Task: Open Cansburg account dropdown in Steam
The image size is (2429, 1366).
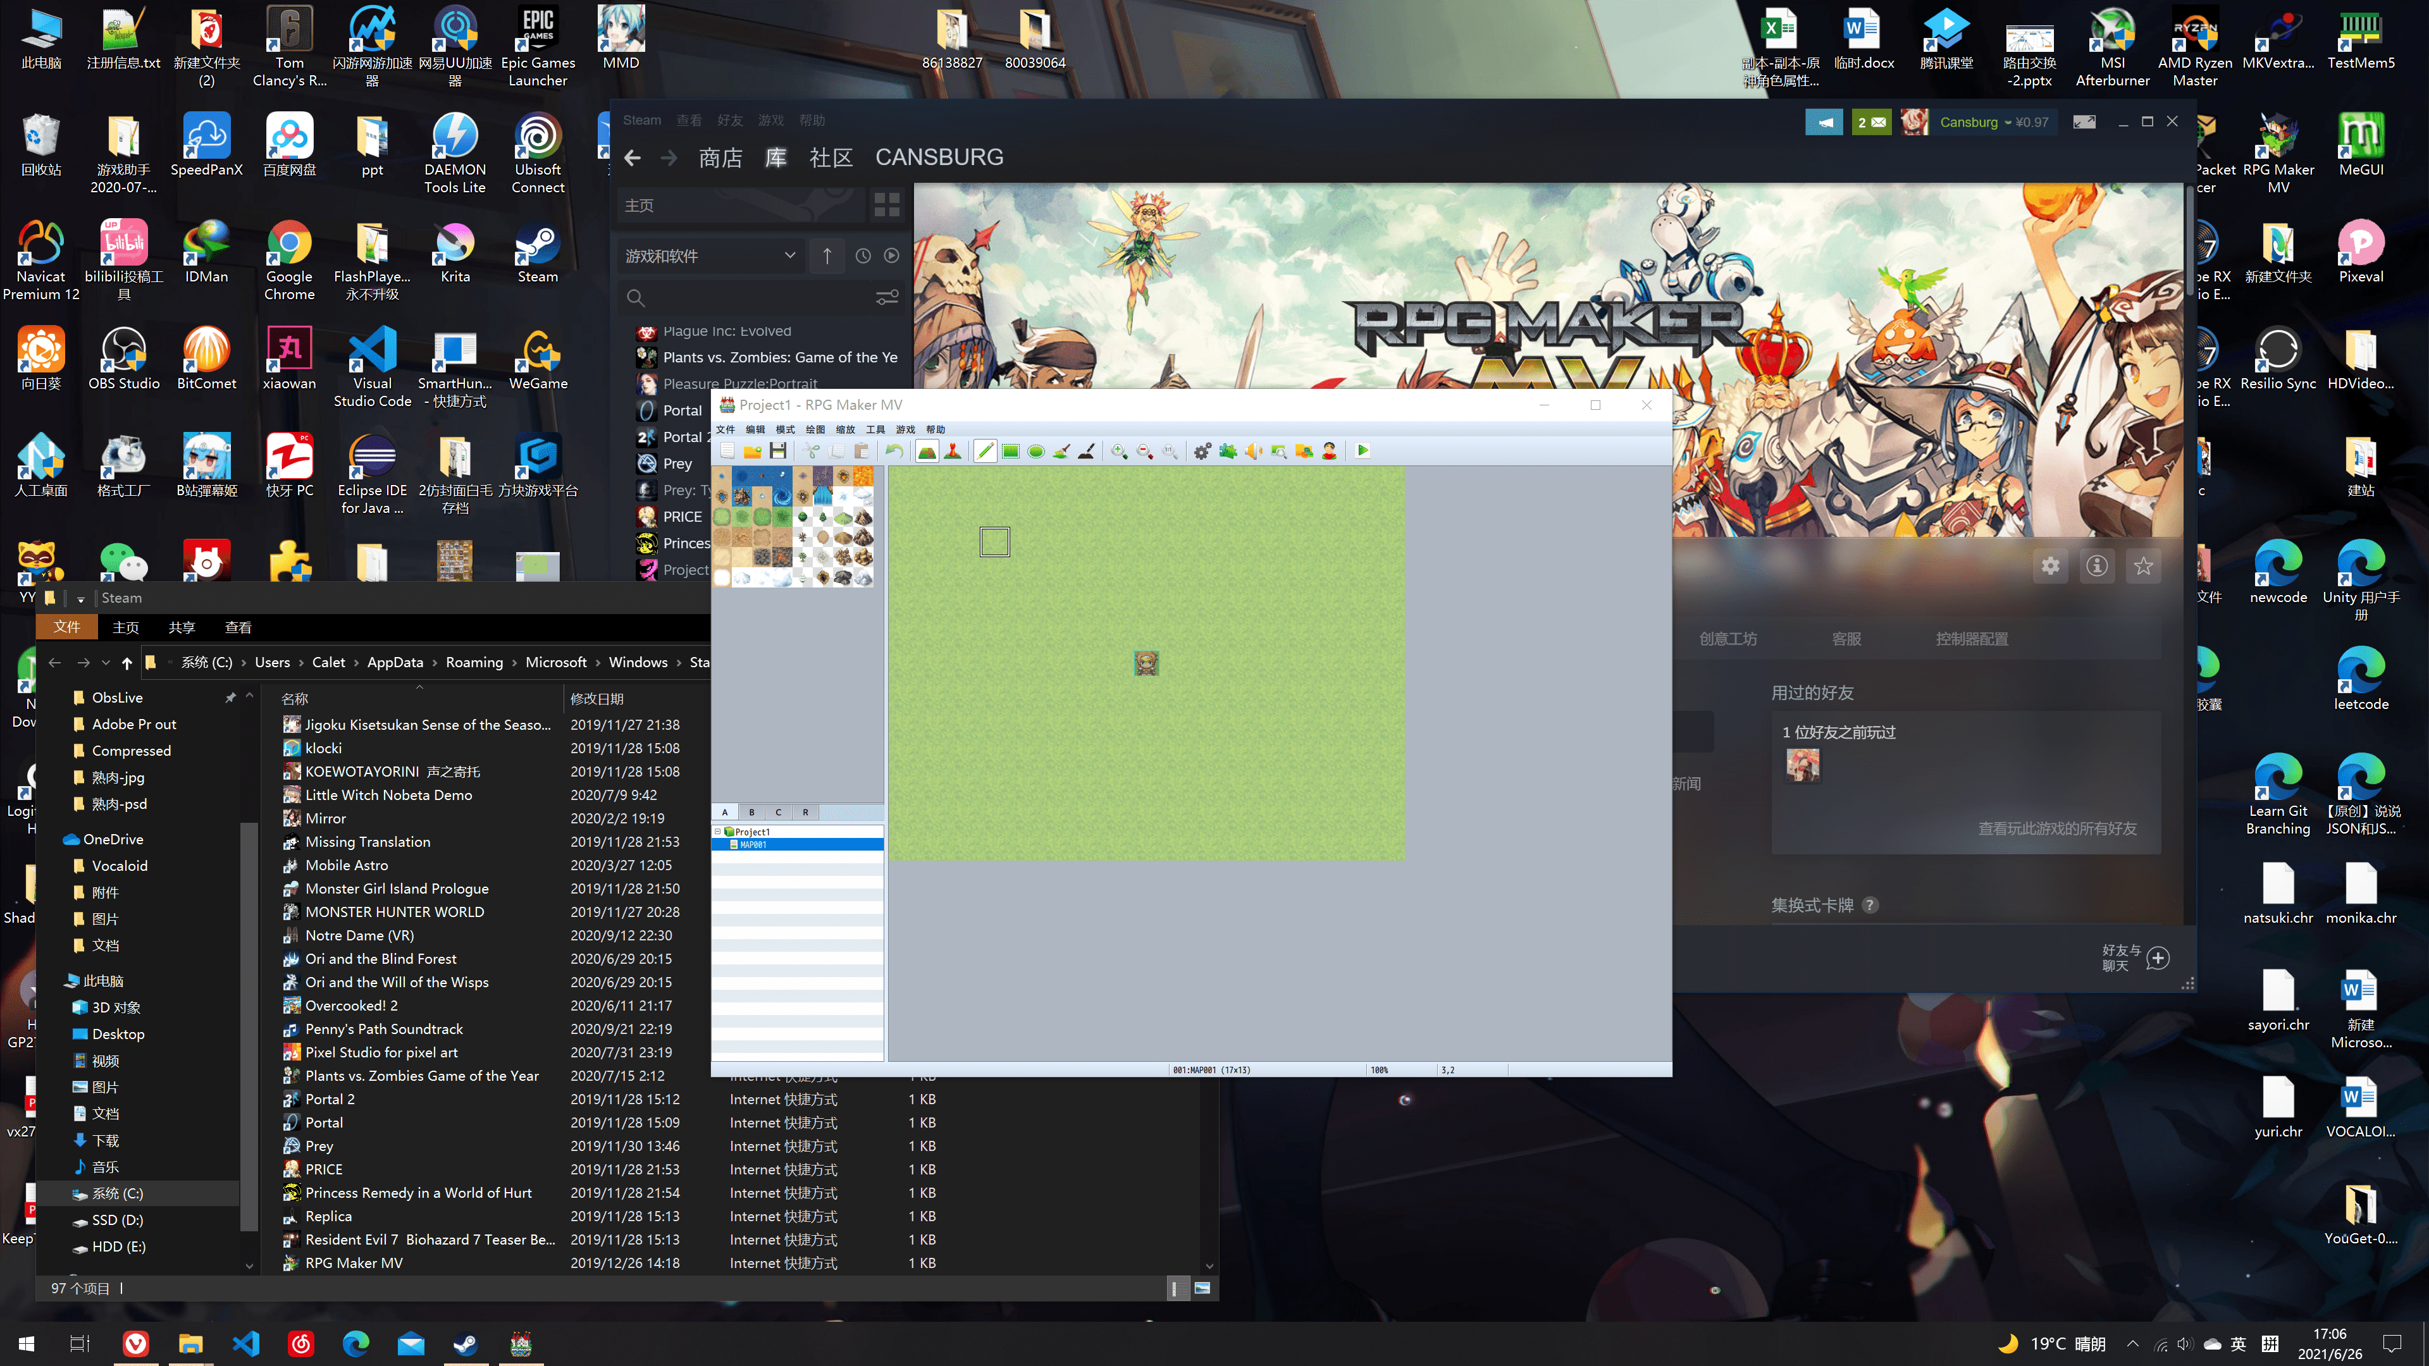Action: coord(1993,123)
